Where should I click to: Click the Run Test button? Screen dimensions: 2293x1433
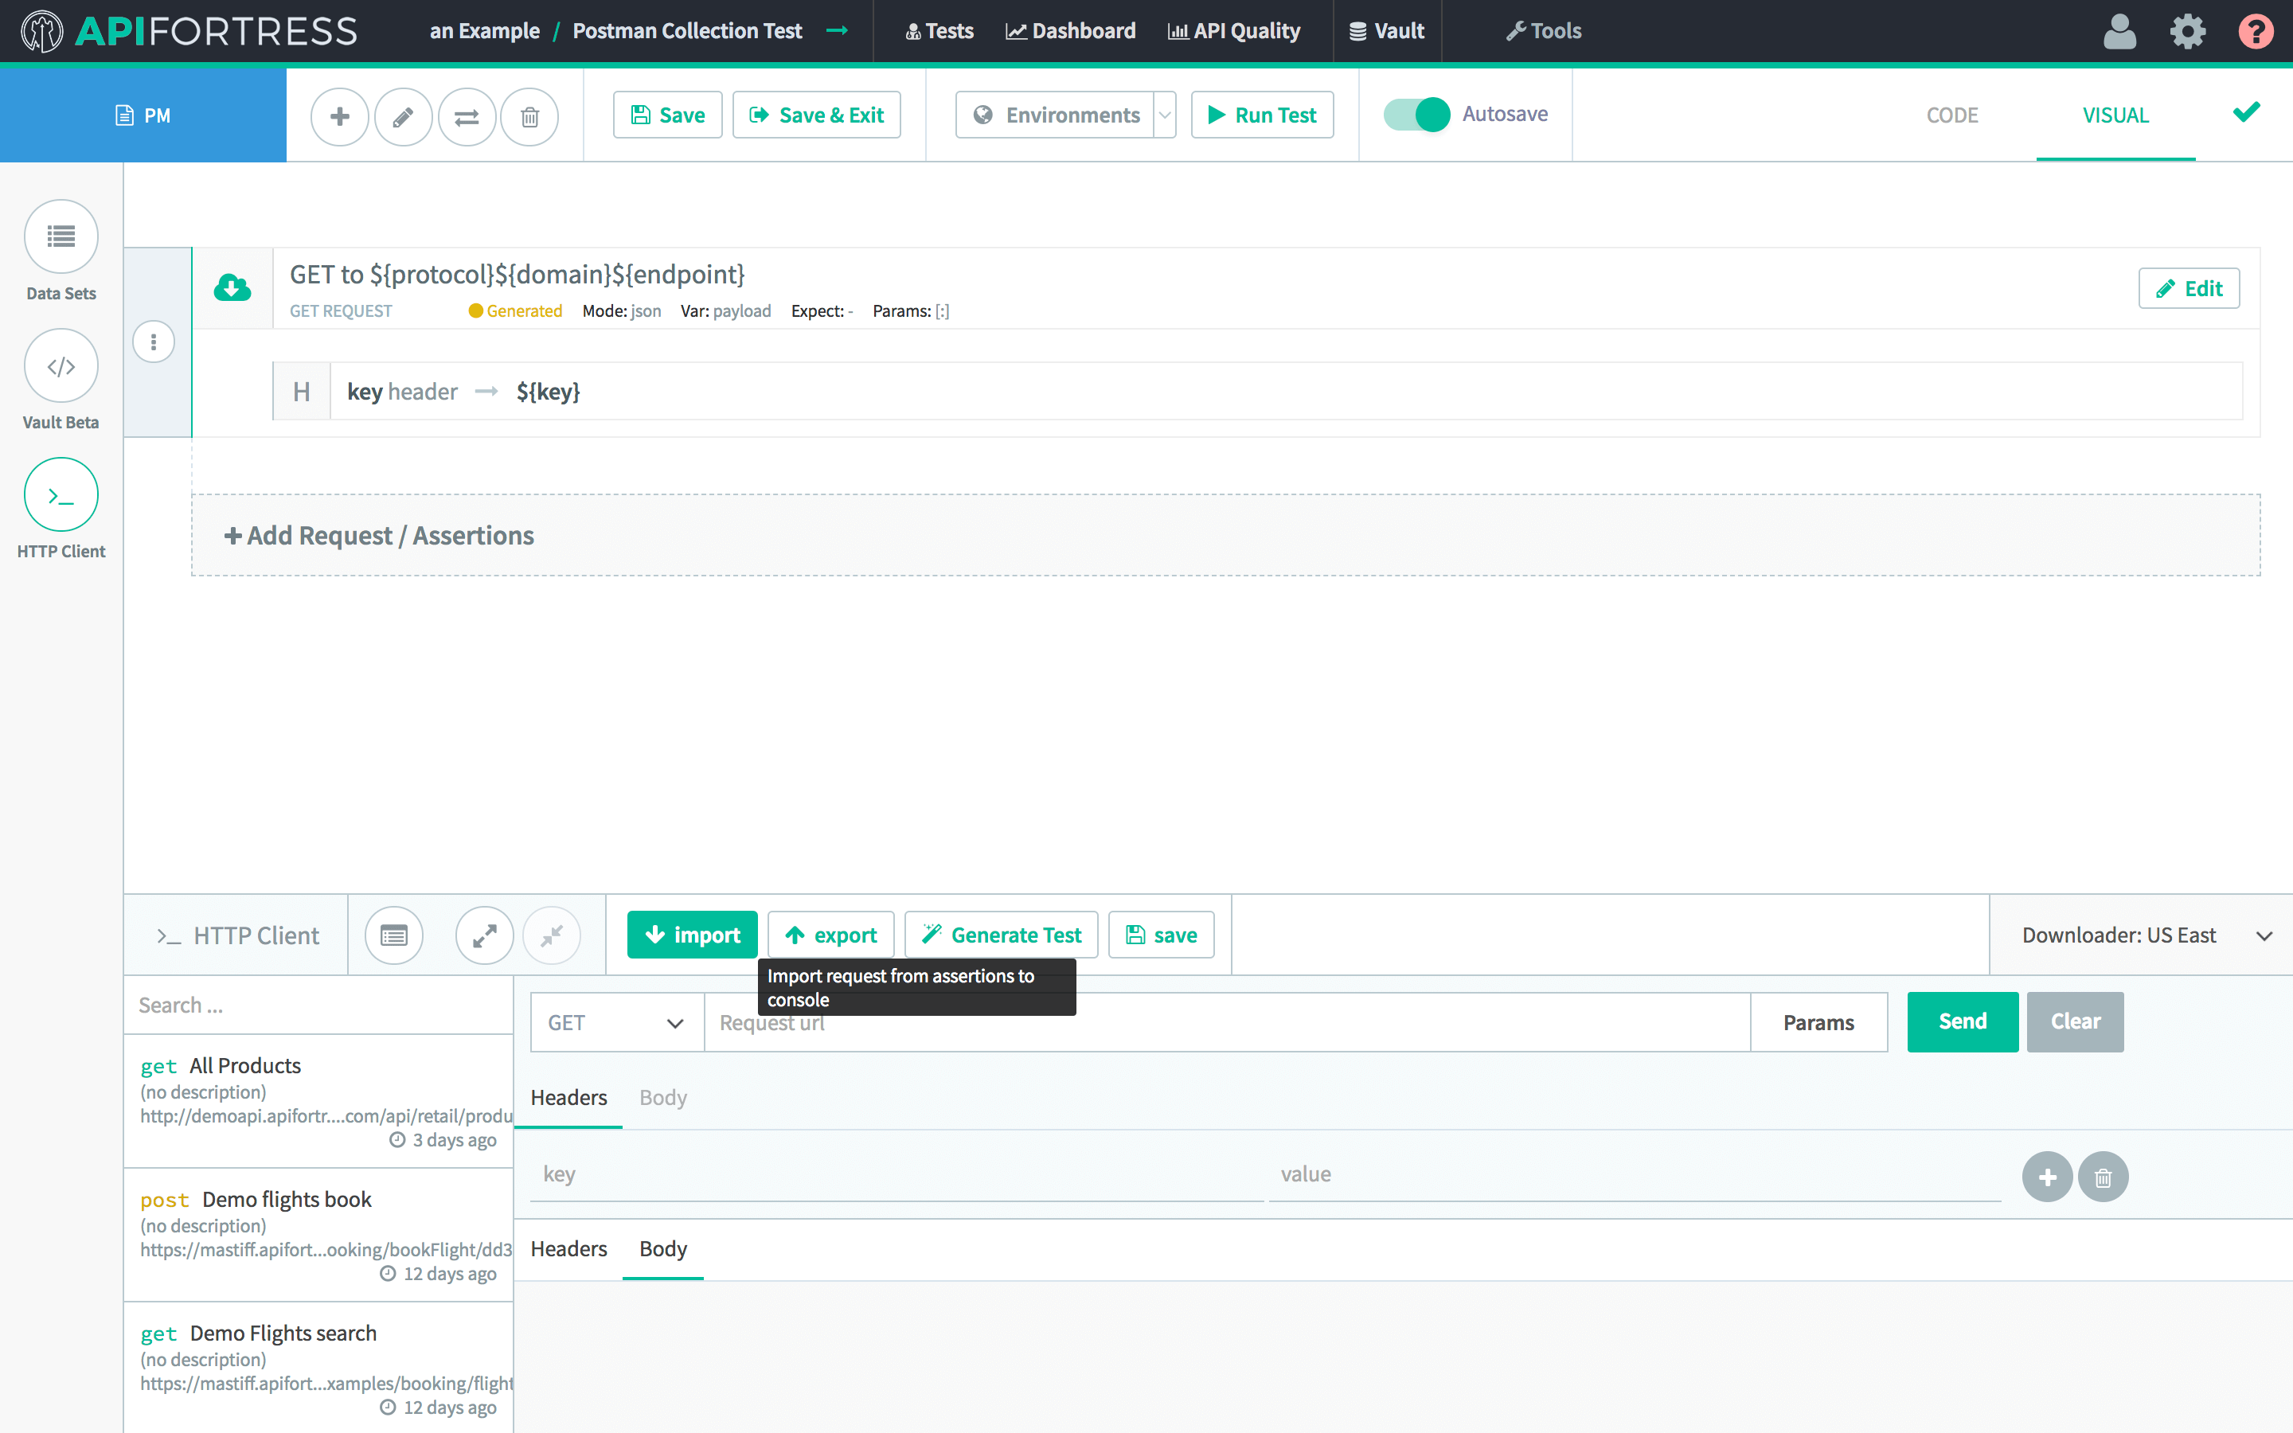[x=1262, y=115]
